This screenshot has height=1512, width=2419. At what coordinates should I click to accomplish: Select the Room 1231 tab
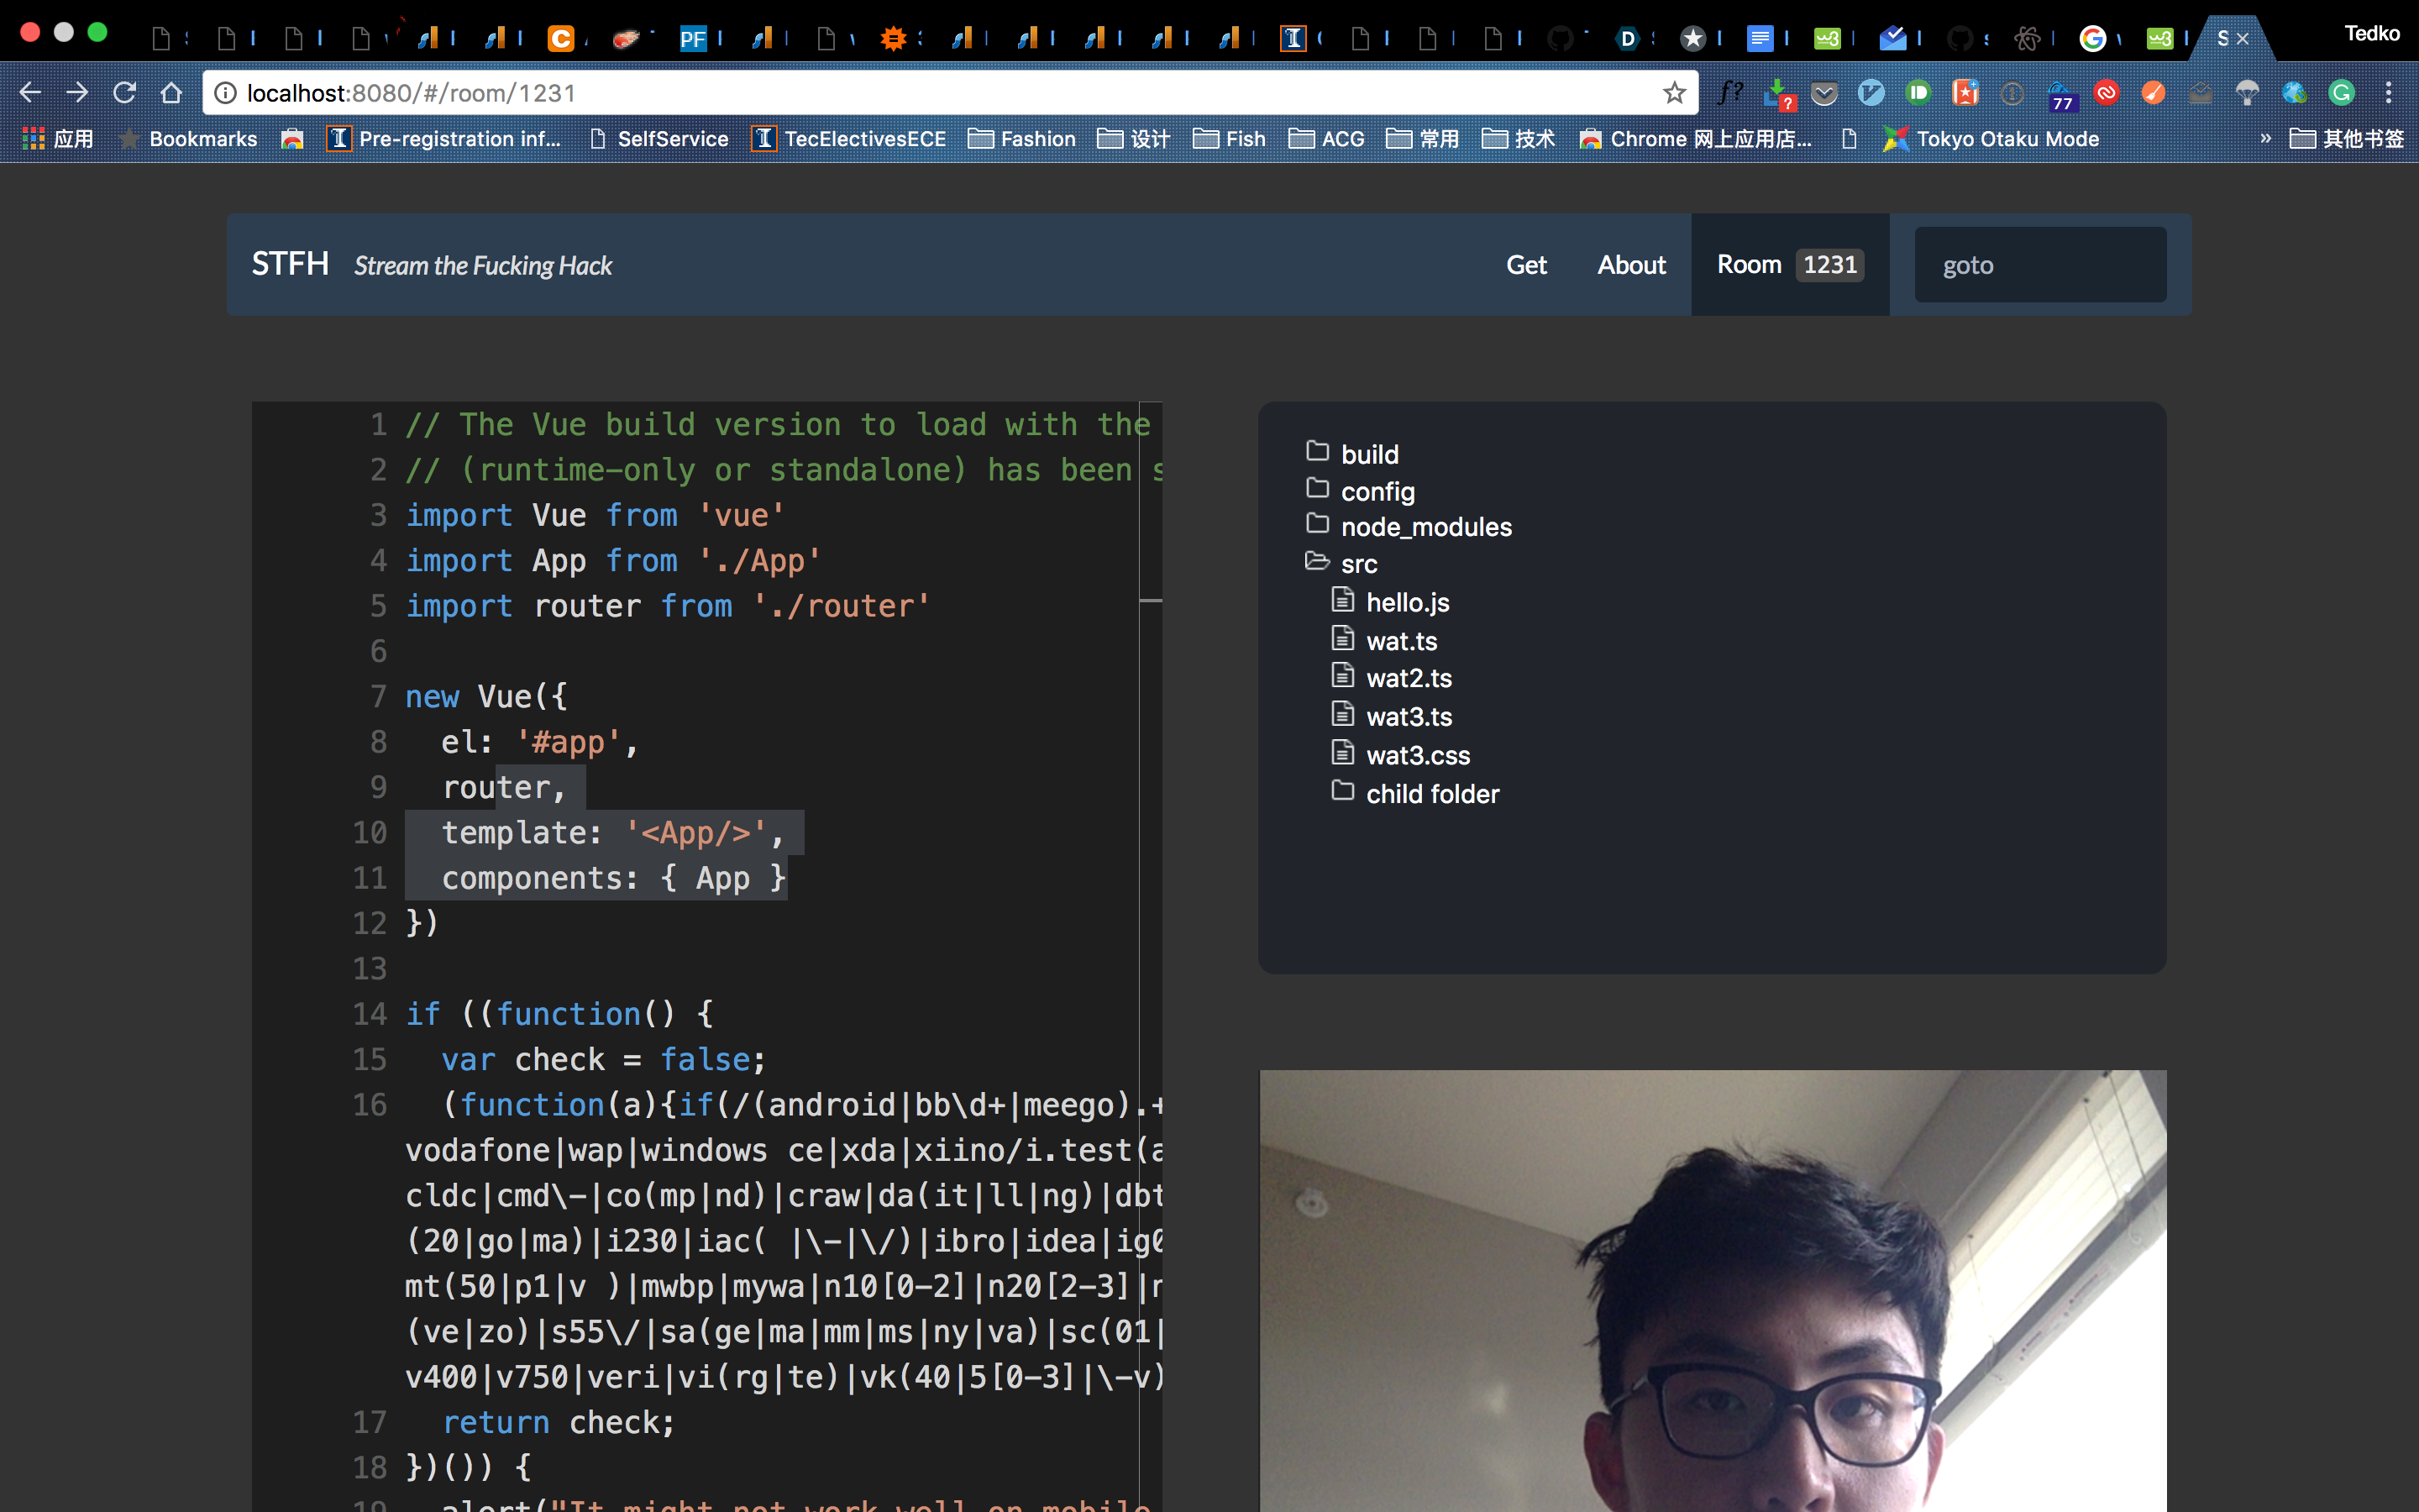point(1788,265)
